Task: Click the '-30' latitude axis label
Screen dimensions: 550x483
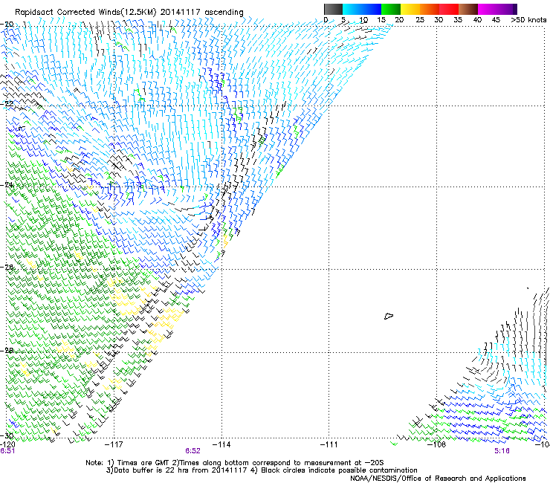Action: pos(7,435)
